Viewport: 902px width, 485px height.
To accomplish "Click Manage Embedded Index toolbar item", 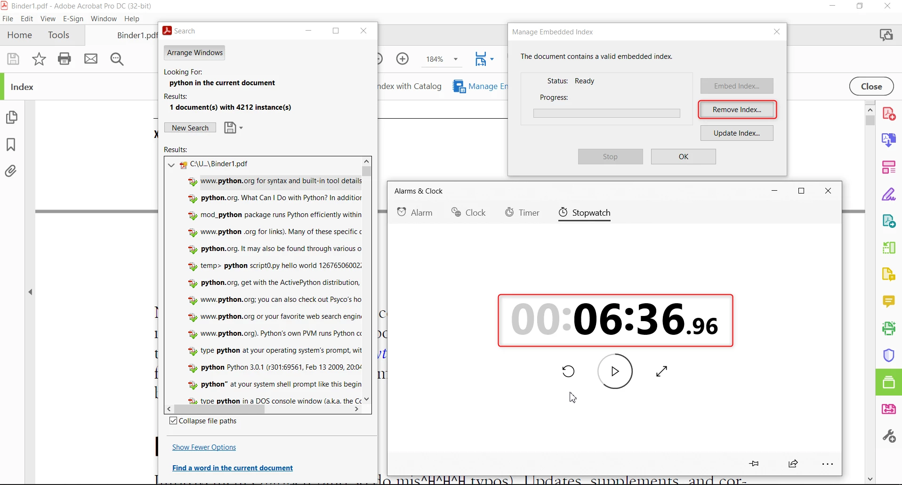I will point(481,87).
